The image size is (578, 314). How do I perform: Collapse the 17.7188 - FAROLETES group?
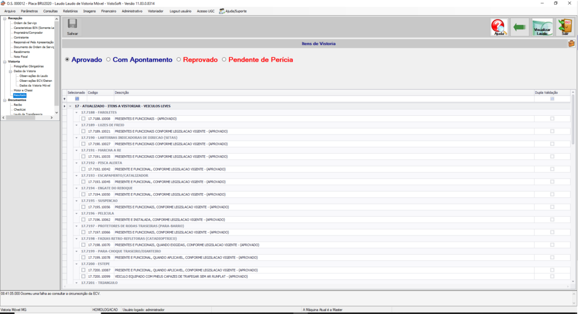(76, 112)
